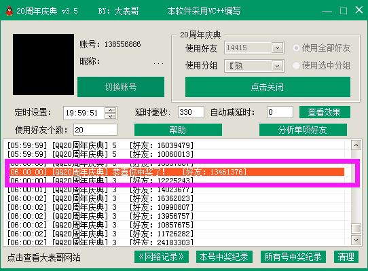Viewport: 368px width, 271px height.
Task: Click the account number 138556886
Action: point(122,44)
